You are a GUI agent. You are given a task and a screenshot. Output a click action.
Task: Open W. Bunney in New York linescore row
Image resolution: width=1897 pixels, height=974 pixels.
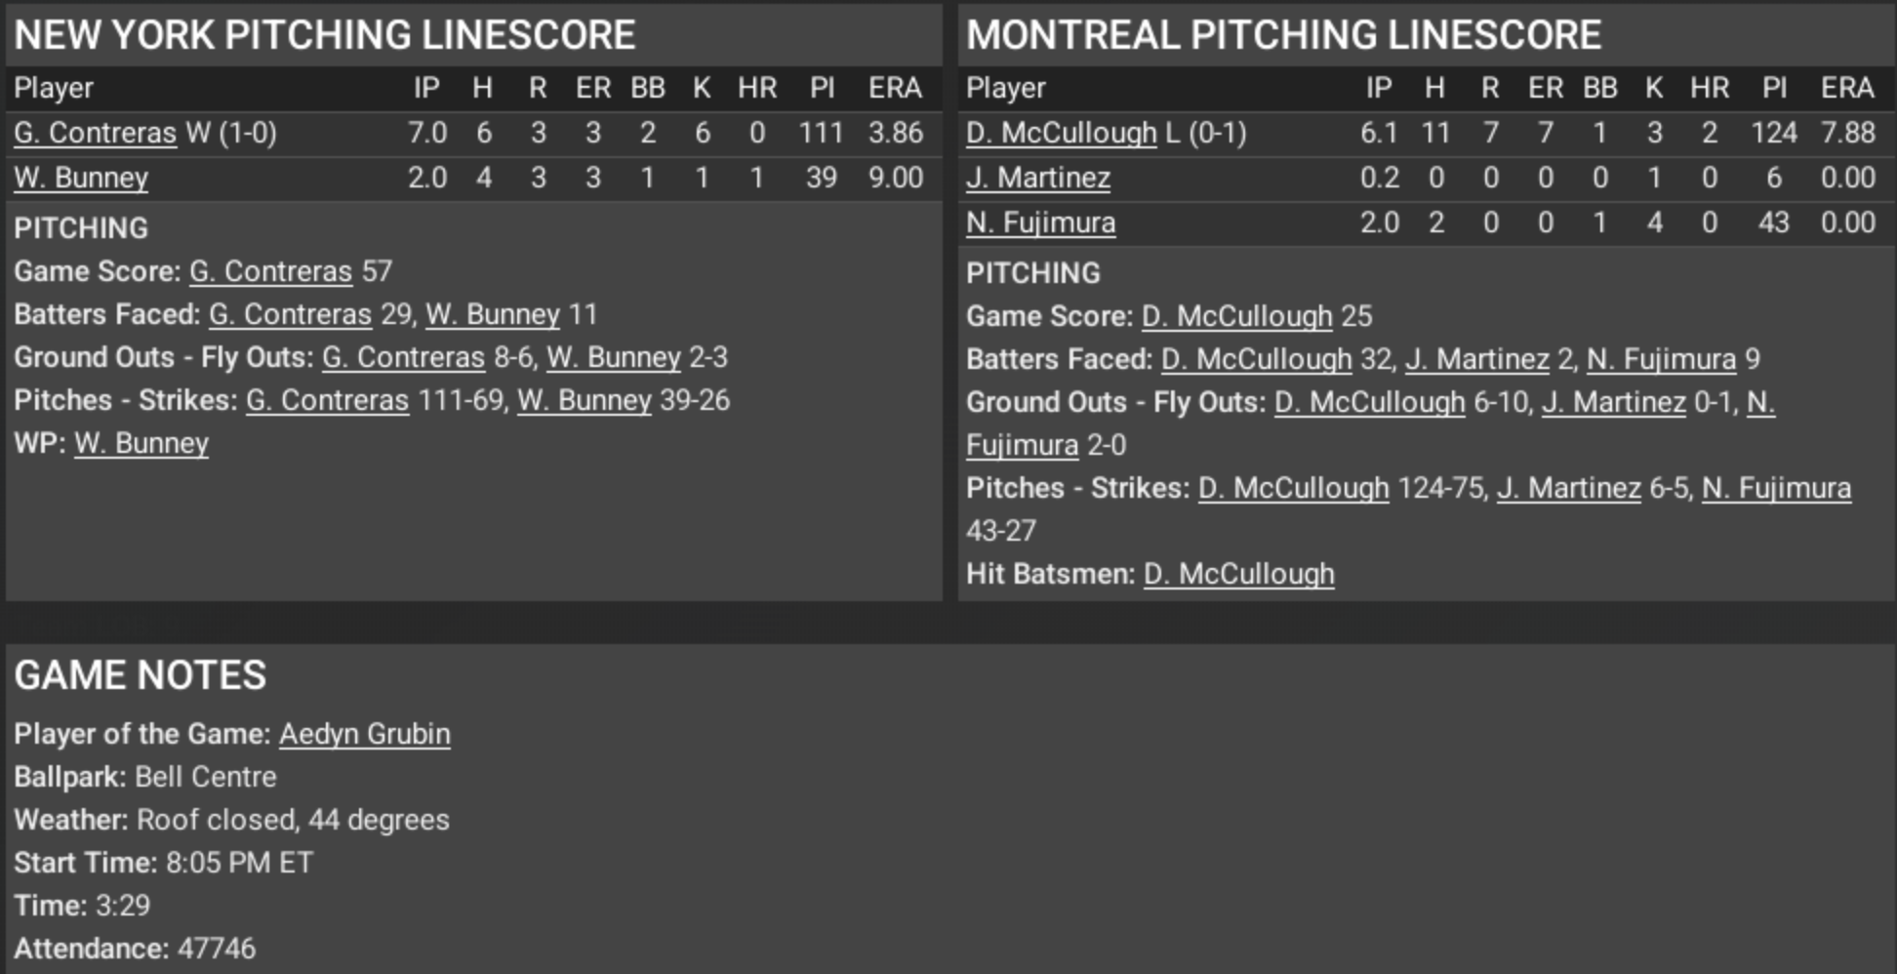coord(81,178)
